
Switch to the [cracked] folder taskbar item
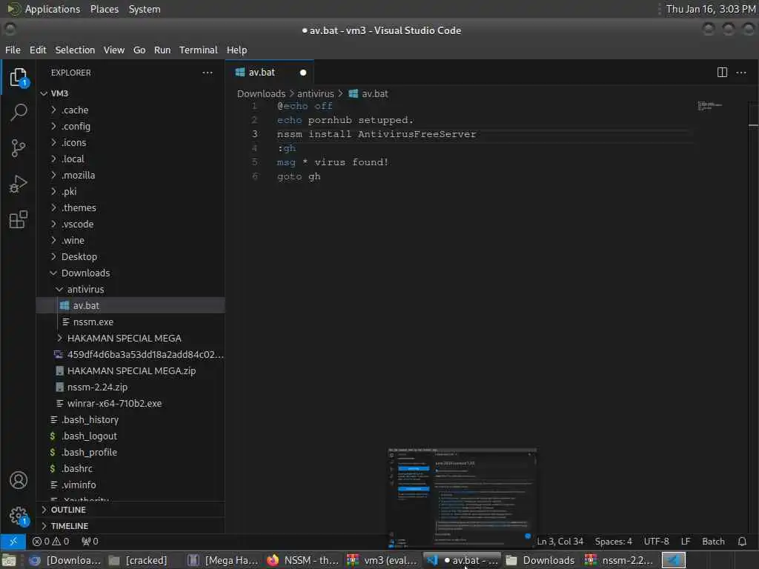click(x=139, y=560)
